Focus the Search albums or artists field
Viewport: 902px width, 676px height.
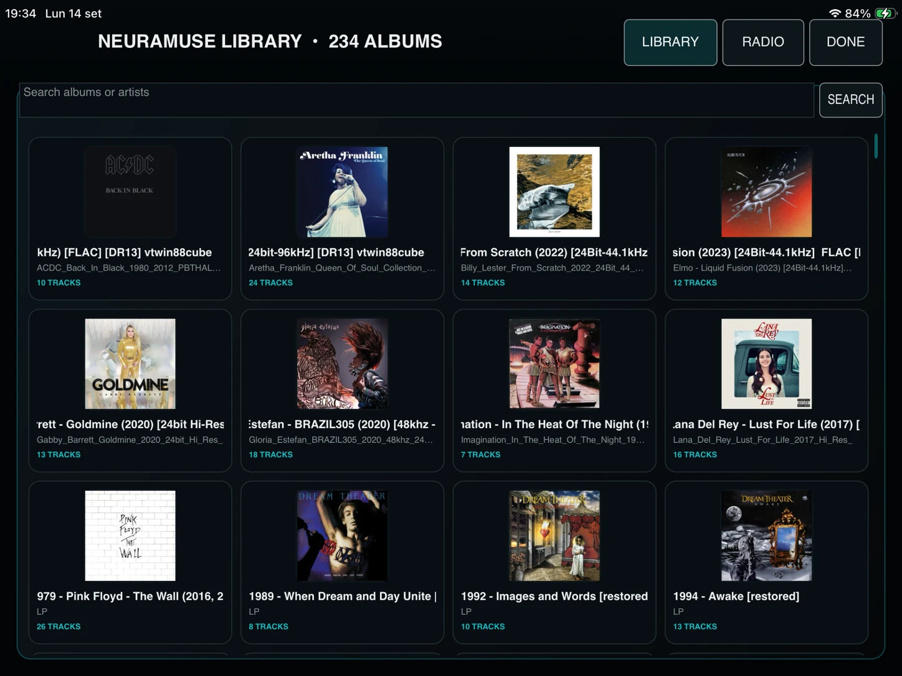point(416,100)
